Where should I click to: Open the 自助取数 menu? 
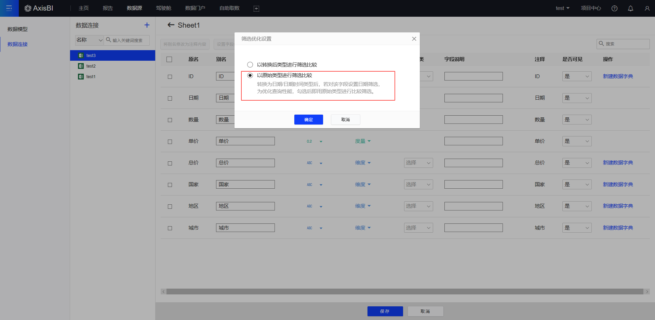coord(229,8)
